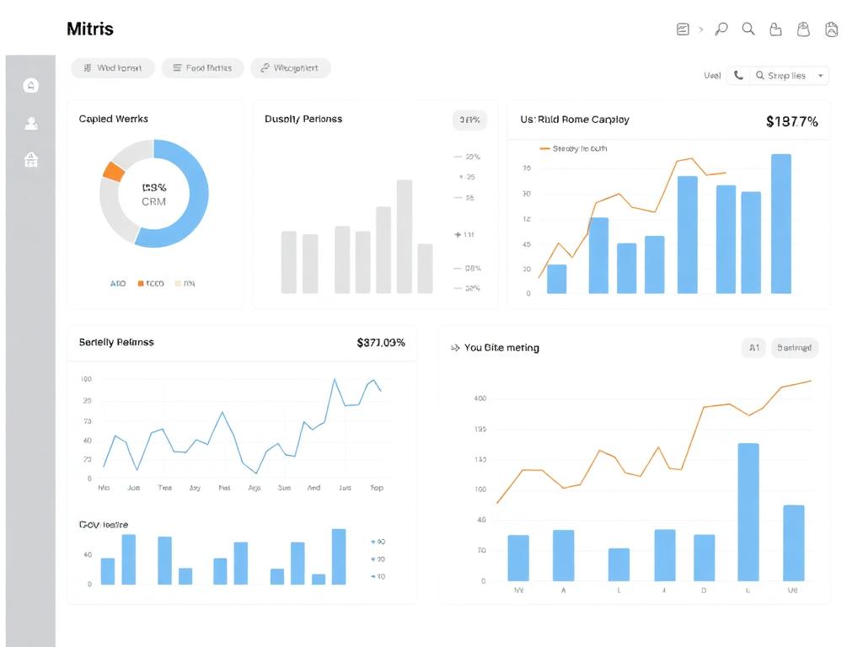
Task: Expand the chevron next to the report icon
Action: (700, 29)
